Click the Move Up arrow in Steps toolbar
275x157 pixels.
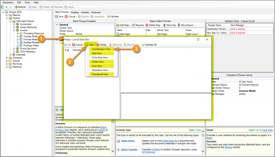(x=164, y=25)
